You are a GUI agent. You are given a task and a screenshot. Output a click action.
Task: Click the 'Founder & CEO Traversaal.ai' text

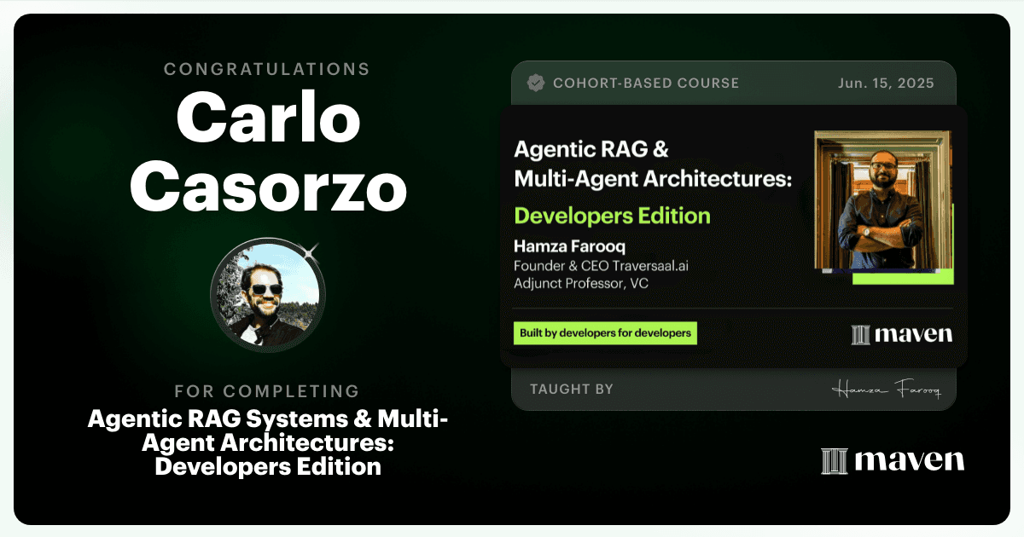click(x=601, y=265)
